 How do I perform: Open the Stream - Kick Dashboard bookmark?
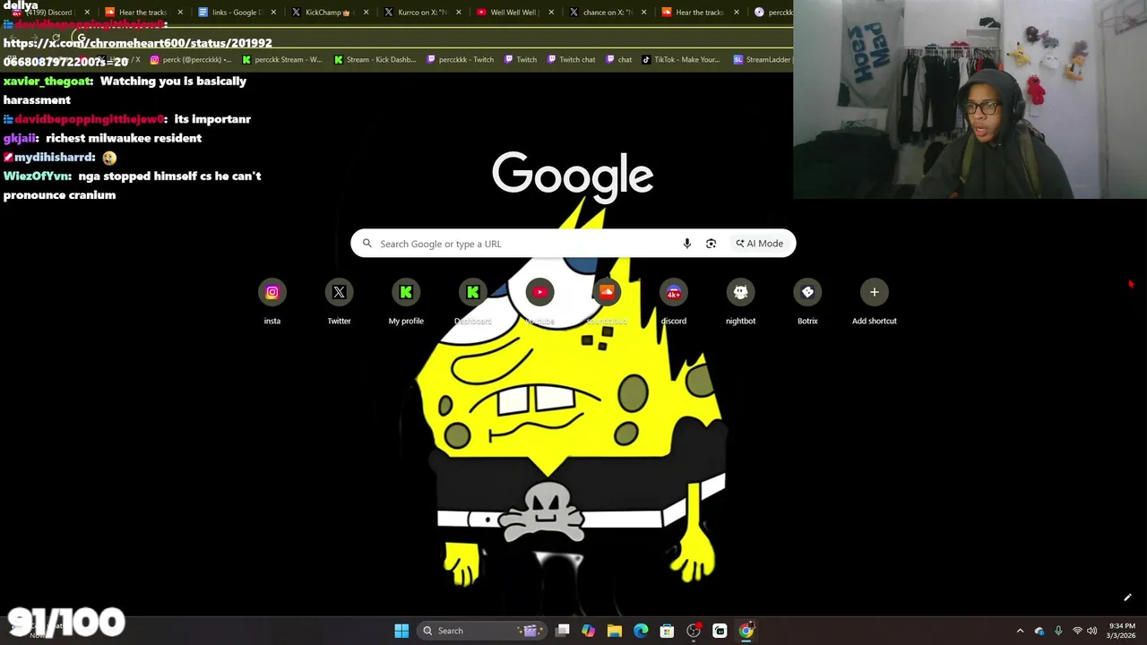(x=375, y=60)
